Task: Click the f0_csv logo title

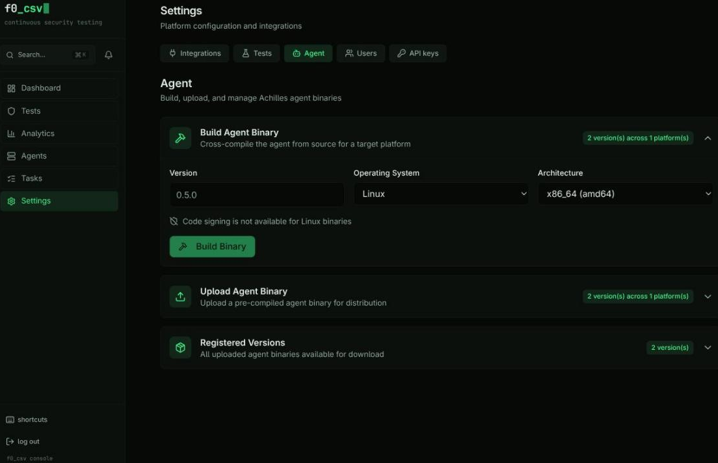Action: click(x=27, y=8)
